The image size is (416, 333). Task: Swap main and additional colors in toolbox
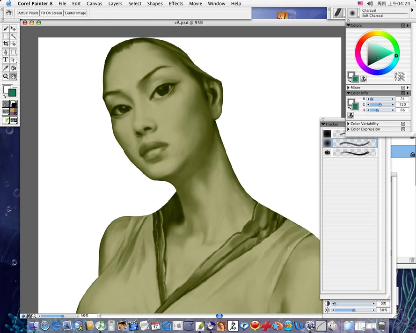pyautogui.click(x=5, y=96)
